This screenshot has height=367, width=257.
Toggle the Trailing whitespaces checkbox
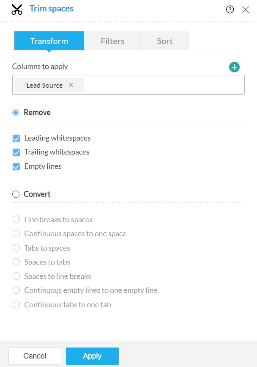tap(16, 152)
